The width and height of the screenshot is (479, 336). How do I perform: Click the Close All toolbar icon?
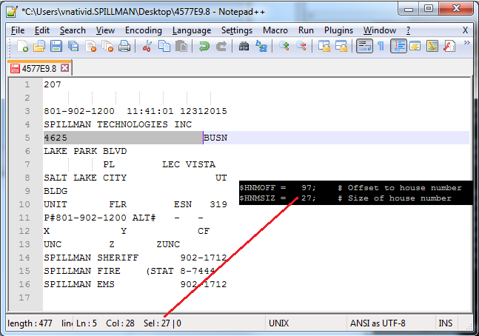tap(107, 46)
